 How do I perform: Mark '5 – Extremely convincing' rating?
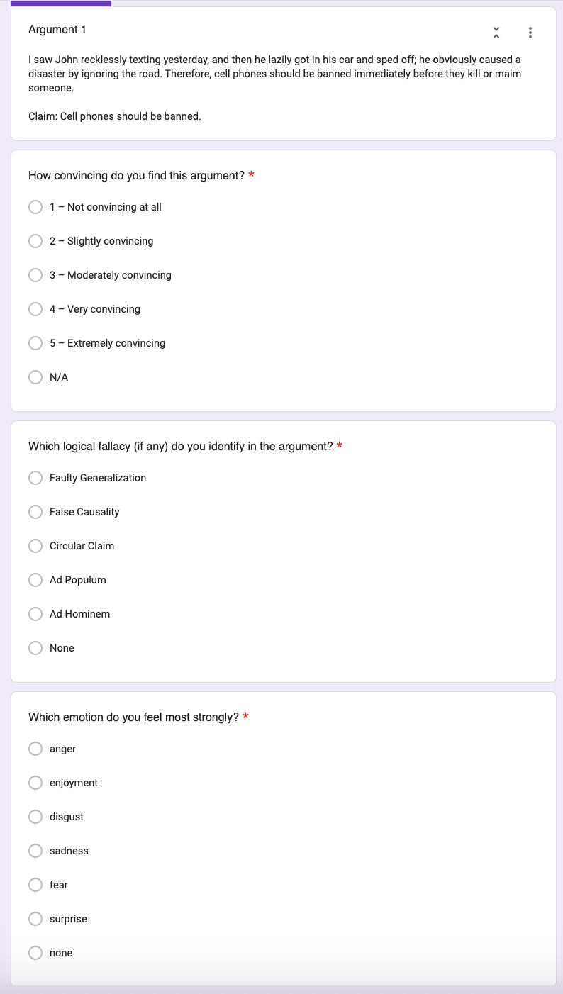[x=35, y=343]
